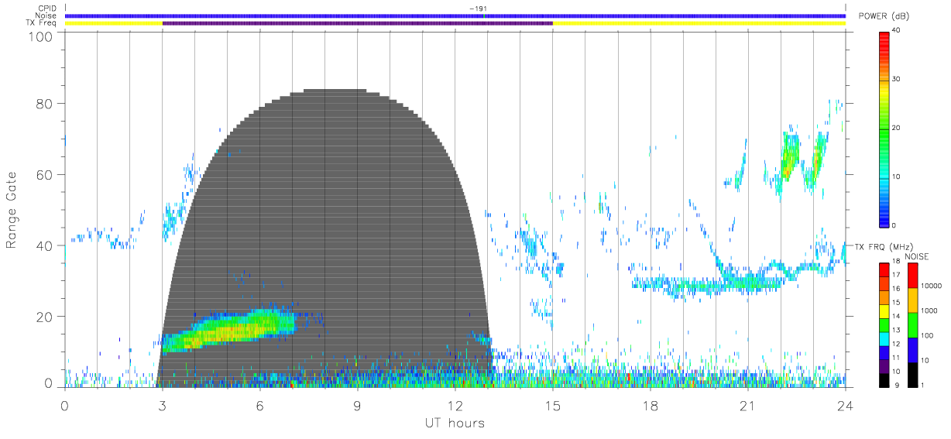
Task: Click the 100 label on NOISE legend
Action: pyautogui.click(x=926, y=335)
